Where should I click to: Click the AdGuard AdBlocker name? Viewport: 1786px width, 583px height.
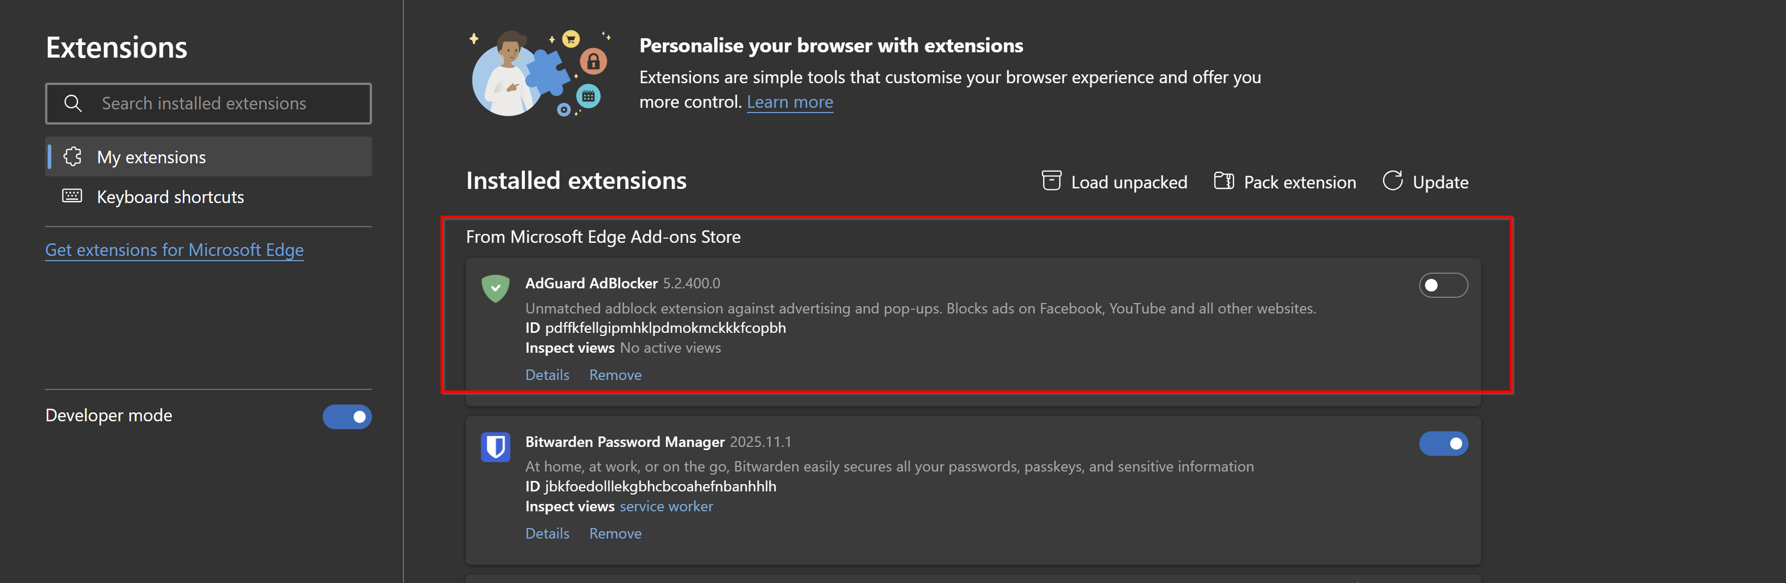591,283
